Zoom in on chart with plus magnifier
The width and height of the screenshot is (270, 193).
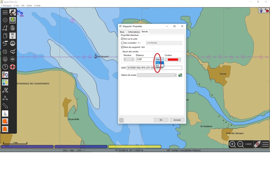click(x=233, y=144)
